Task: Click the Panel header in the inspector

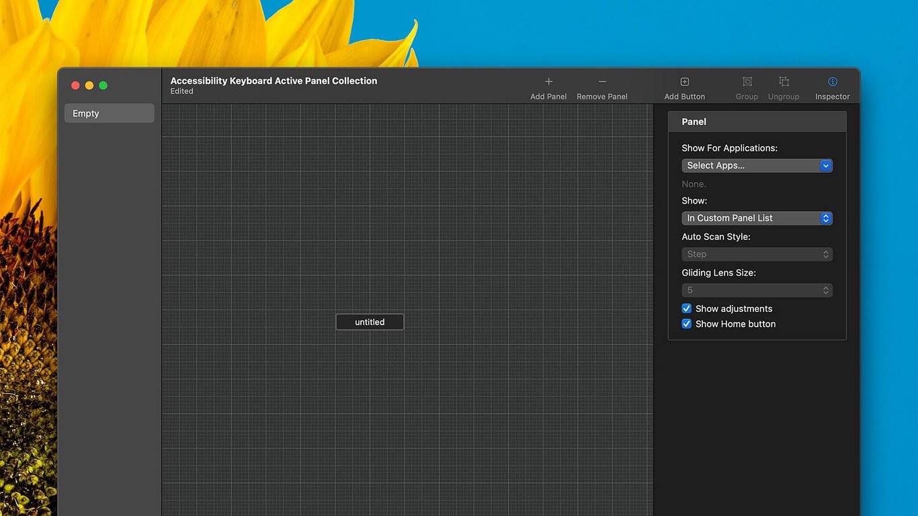Action: [757, 122]
